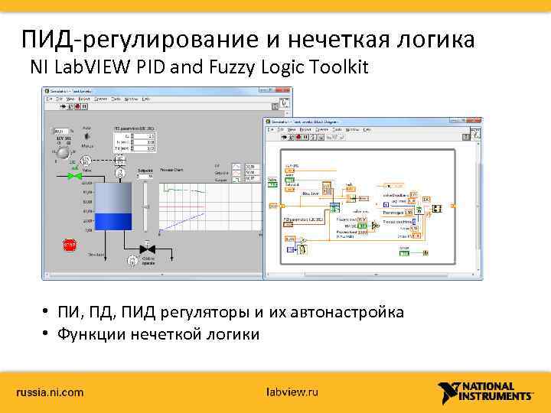The height and width of the screenshot is (413, 551).
Task: Click Run Continuously in front panel toolbar
Action: [x=70, y=106]
